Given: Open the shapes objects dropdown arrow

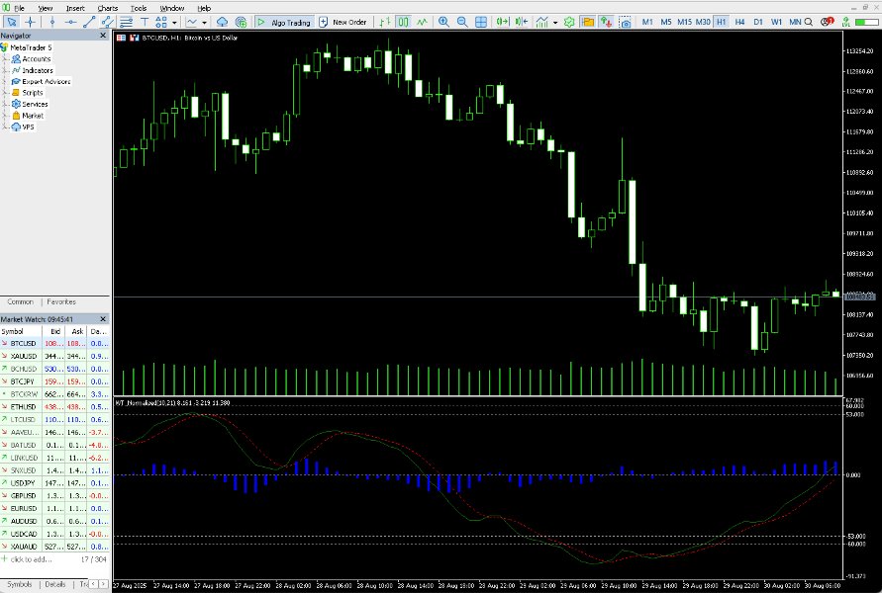Looking at the screenshot, I should (x=174, y=23).
